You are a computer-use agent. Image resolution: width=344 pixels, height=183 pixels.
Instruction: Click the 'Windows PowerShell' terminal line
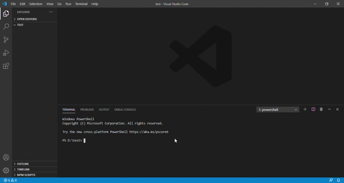(78, 119)
